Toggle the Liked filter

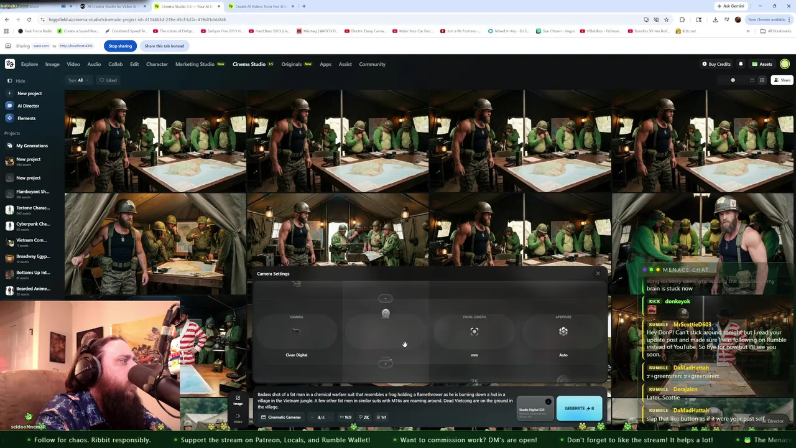coord(108,80)
